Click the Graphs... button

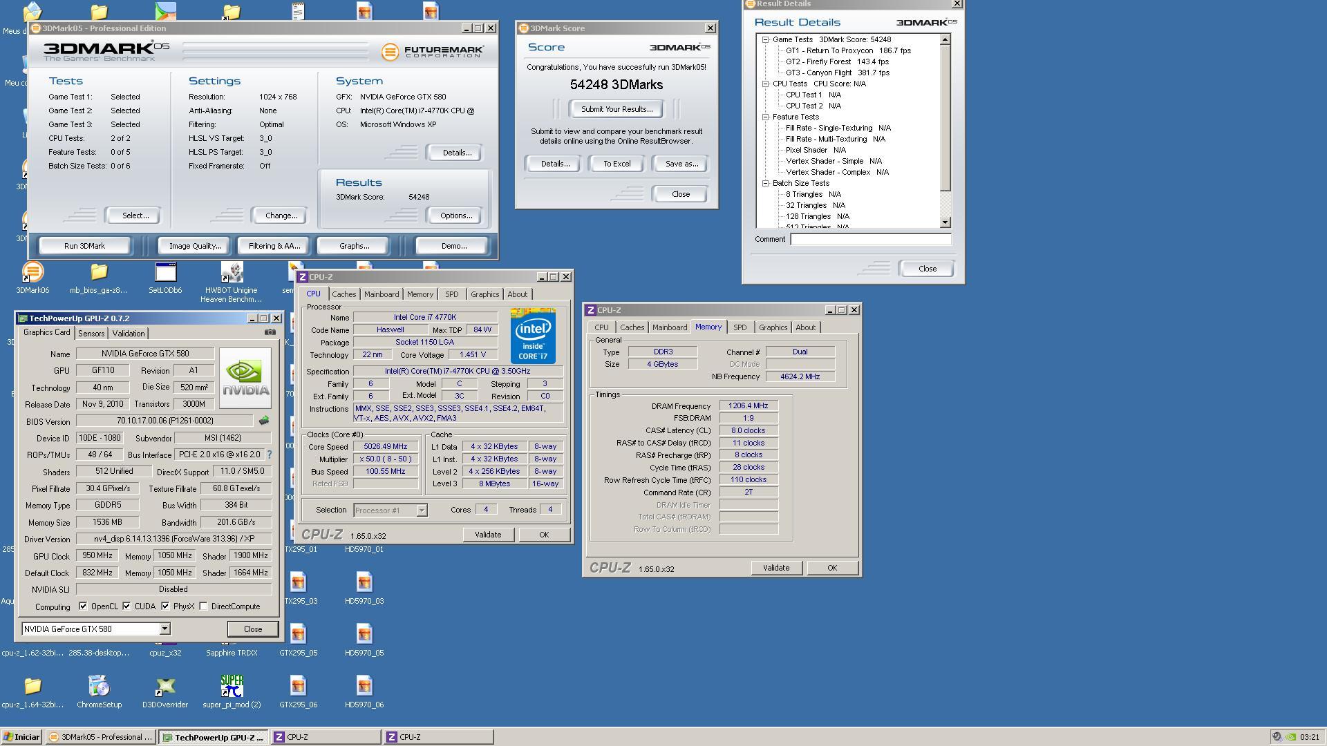(354, 246)
